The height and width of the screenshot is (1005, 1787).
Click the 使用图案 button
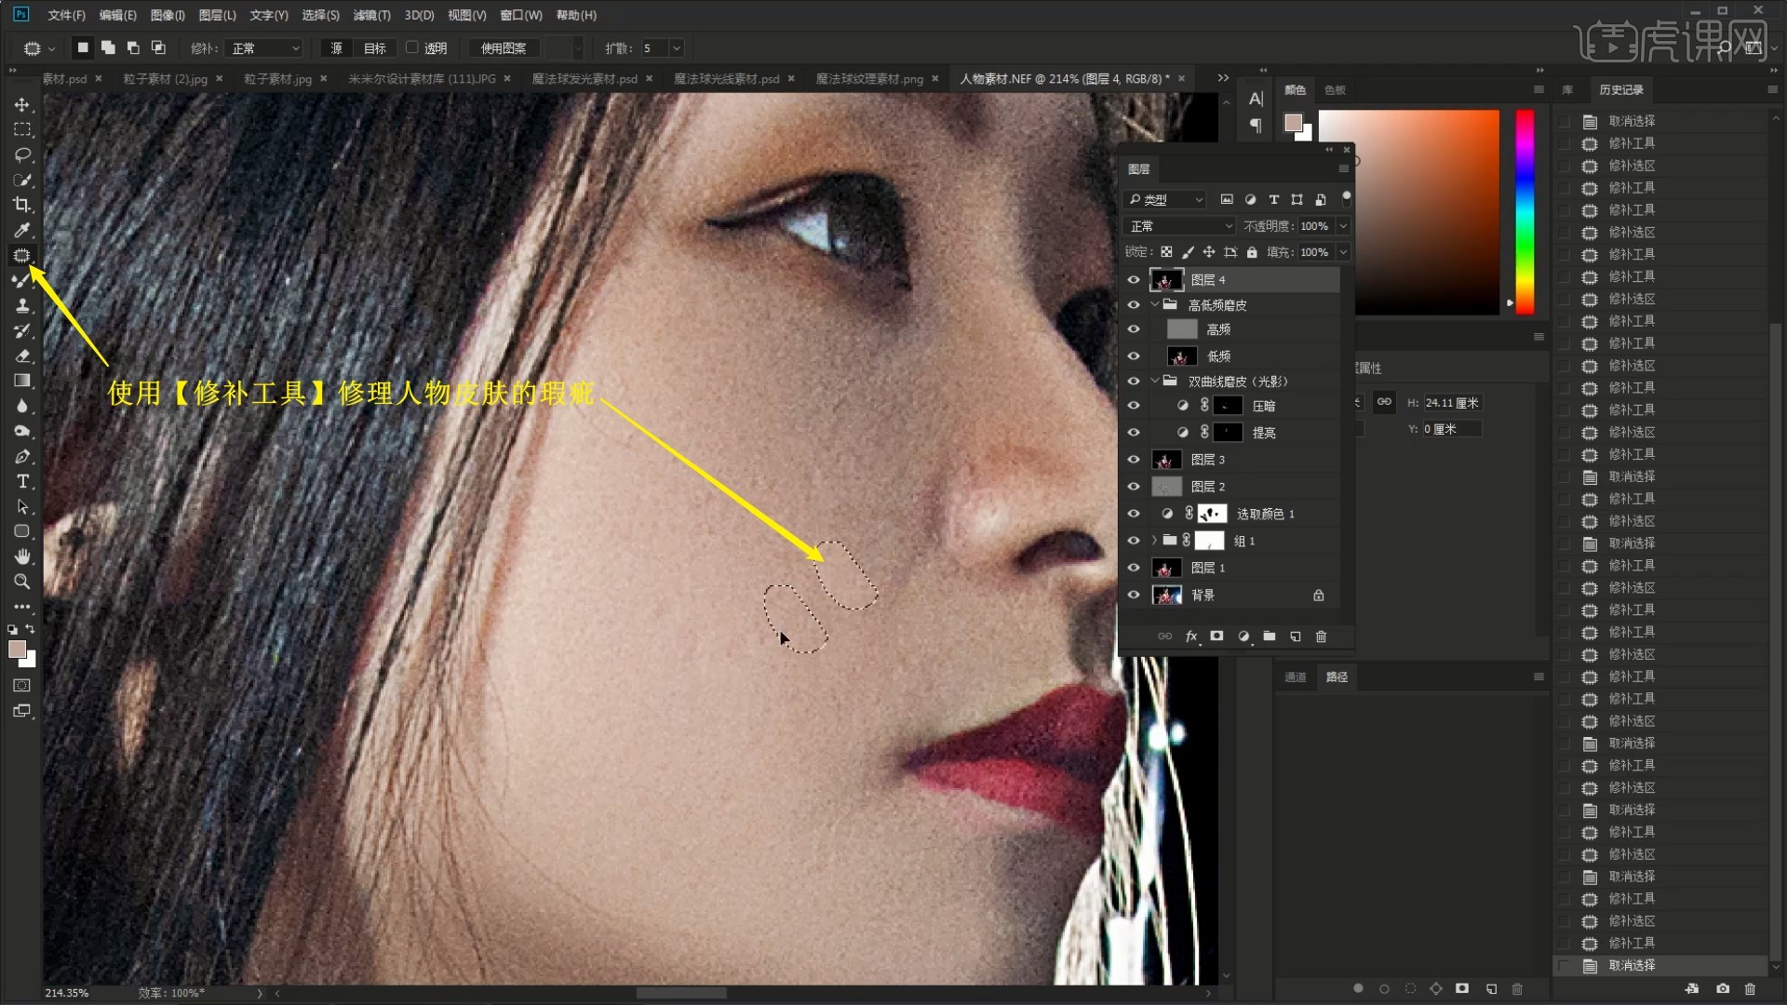503,48
